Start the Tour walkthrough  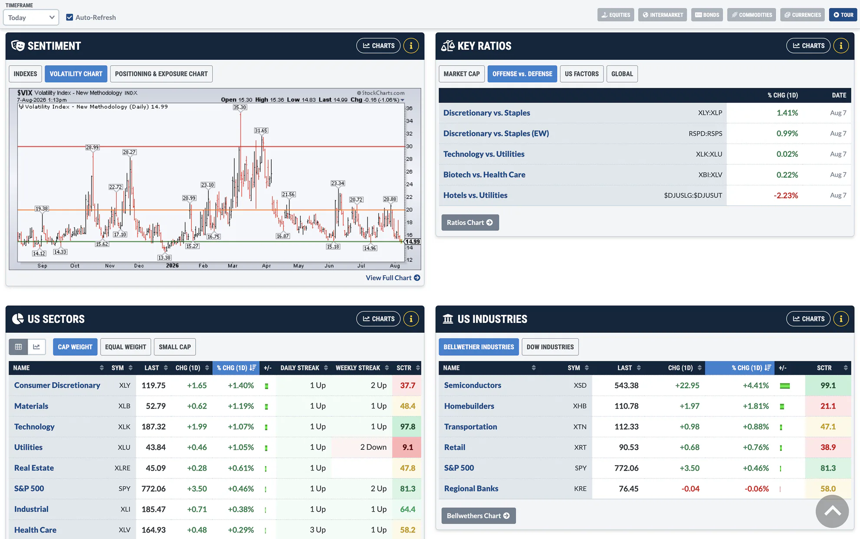(843, 15)
